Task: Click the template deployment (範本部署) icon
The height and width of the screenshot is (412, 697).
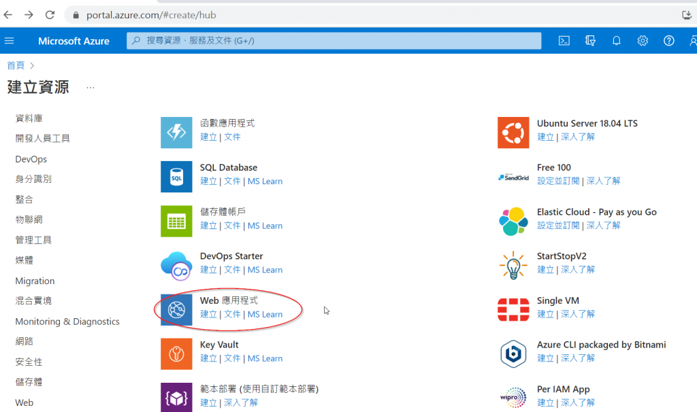Action: (x=176, y=397)
